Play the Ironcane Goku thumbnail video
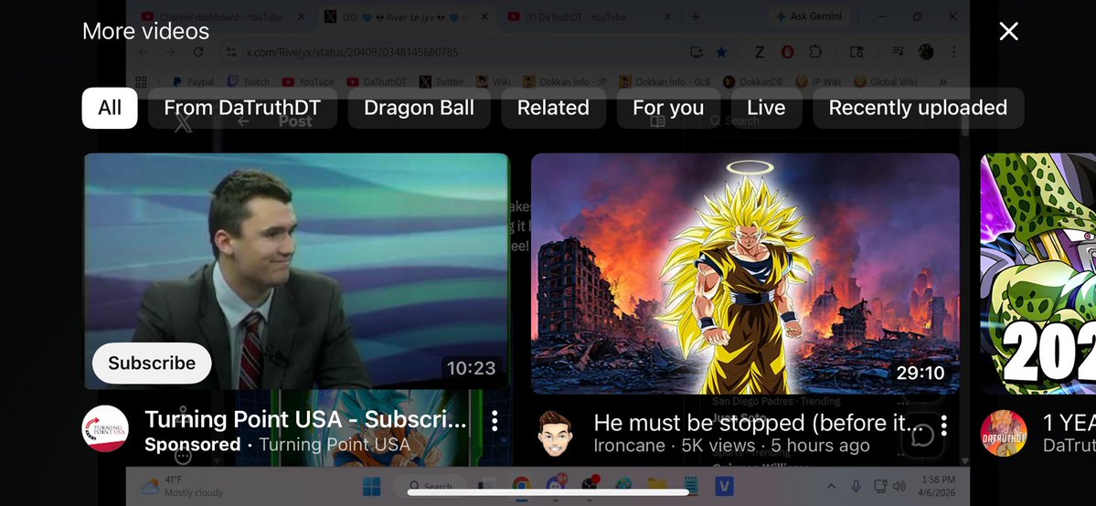Screen dimensions: 1096x506 click(x=745, y=273)
